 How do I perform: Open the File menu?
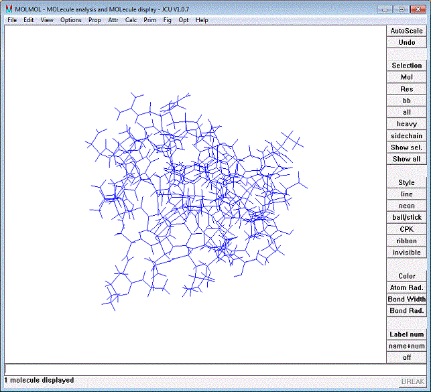(12, 20)
